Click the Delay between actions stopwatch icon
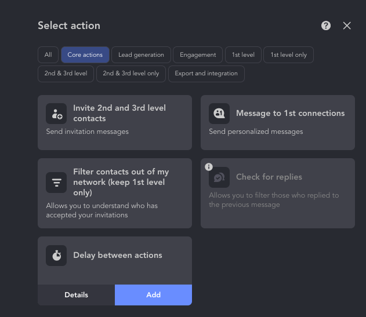366x317 pixels. [x=56, y=256]
